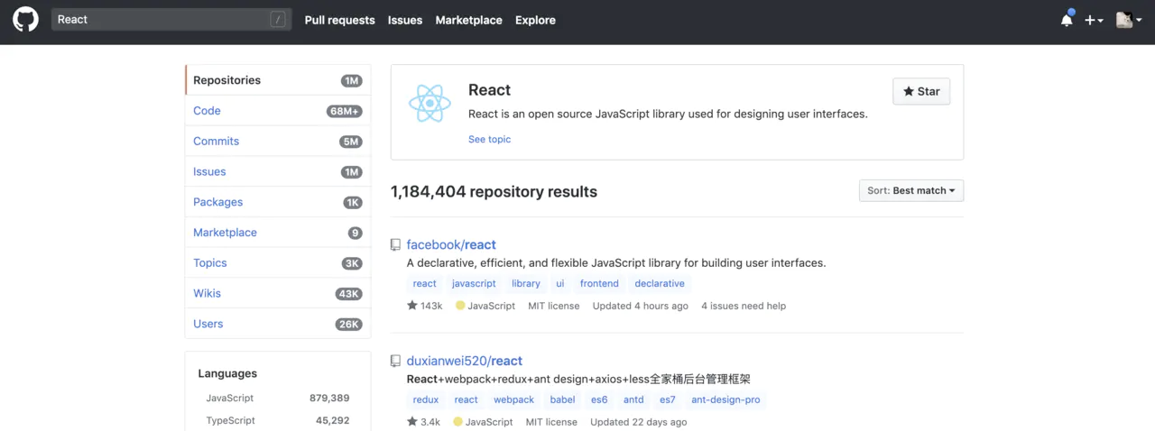
Task: Click the webpack topic tag
Action: 513,399
